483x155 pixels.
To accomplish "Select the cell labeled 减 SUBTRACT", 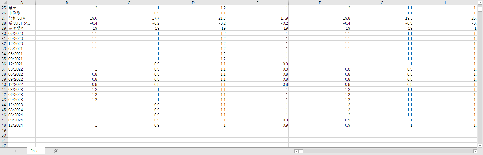I will pyautogui.click(x=22, y=23).
